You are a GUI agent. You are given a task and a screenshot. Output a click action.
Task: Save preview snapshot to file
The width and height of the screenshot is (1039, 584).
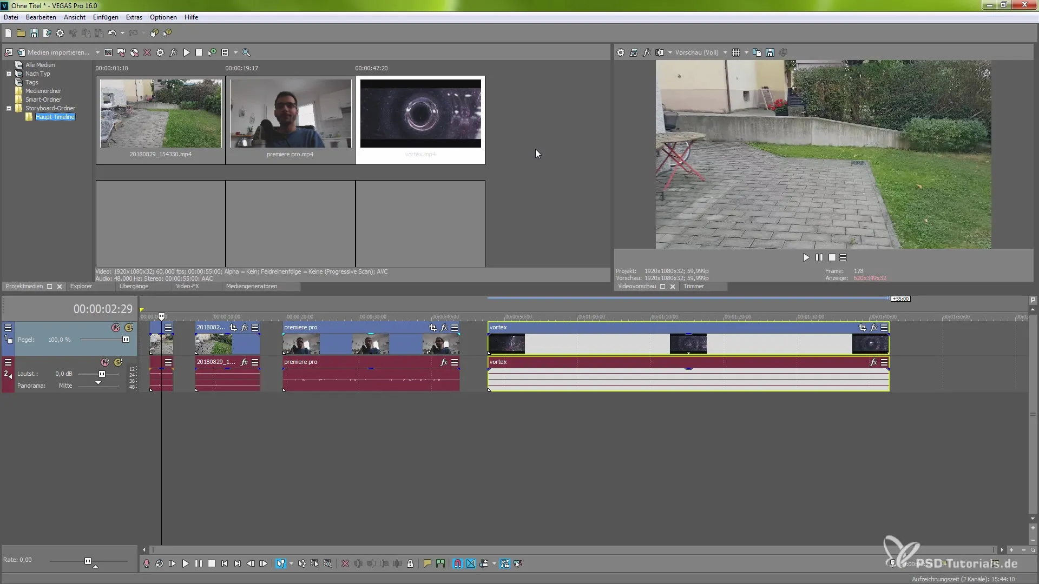(770, 52)
